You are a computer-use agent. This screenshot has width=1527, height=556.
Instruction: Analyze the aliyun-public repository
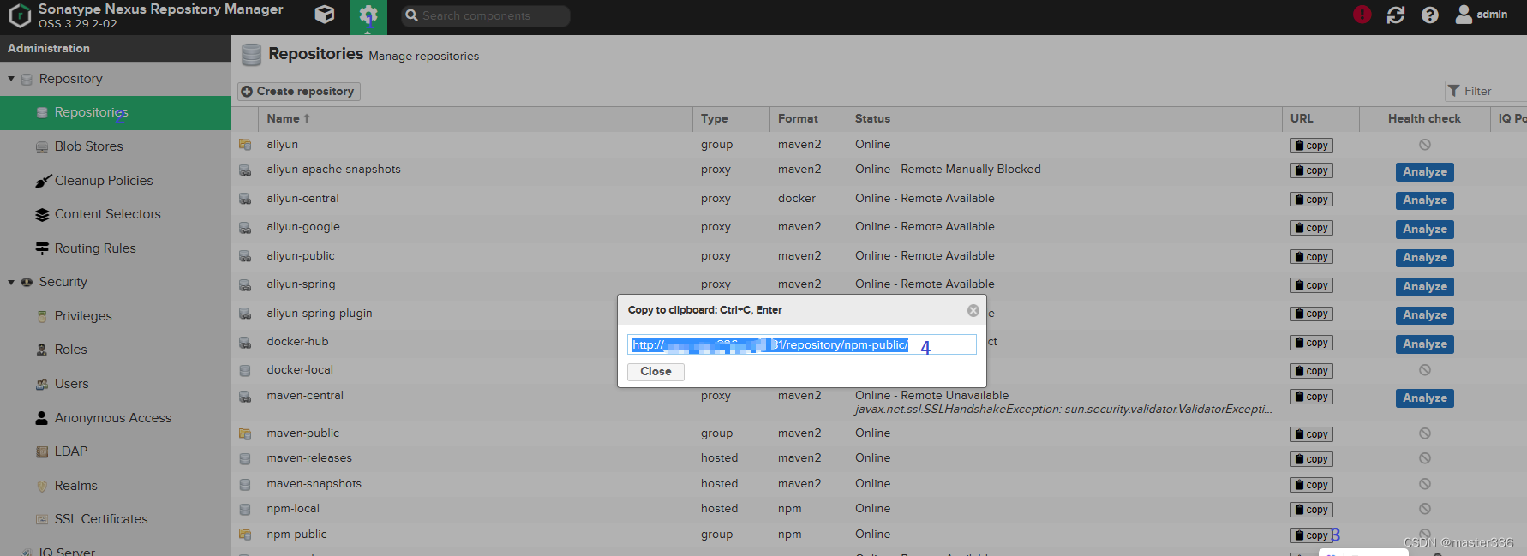[x=1424, y=258]
